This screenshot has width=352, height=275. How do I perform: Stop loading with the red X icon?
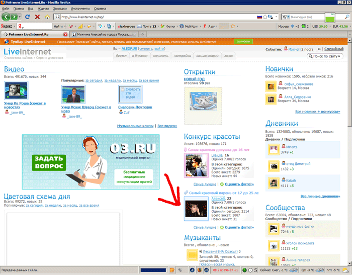click(x=37, y=17)
